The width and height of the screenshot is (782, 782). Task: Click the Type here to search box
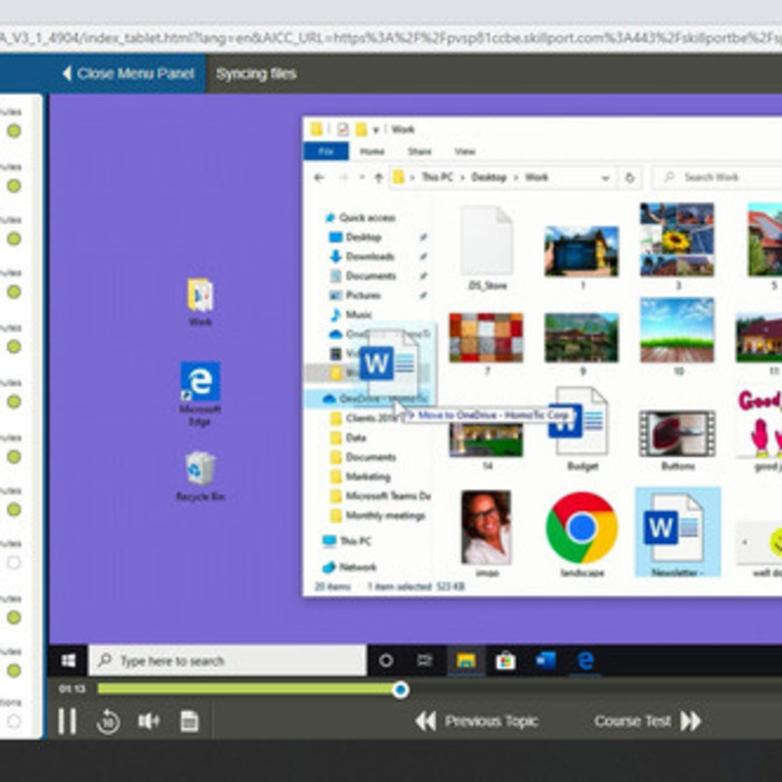point(228,661)
